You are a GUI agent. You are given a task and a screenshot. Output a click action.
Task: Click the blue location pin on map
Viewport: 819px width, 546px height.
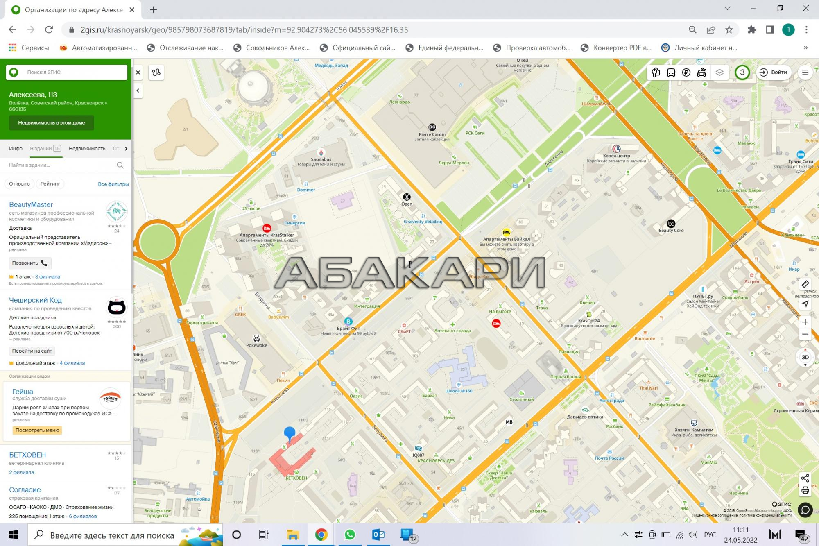290,433
